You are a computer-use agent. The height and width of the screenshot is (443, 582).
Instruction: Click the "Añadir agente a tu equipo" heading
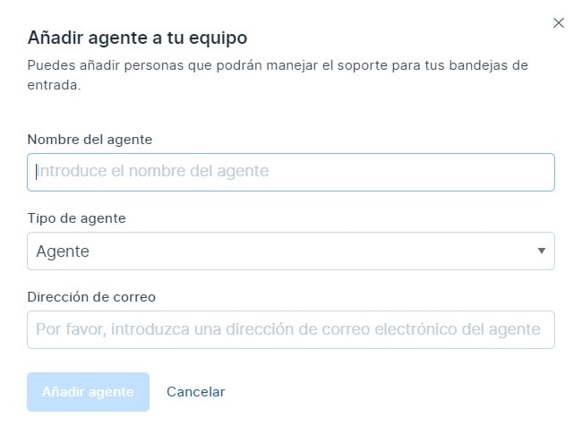(137, 38)
